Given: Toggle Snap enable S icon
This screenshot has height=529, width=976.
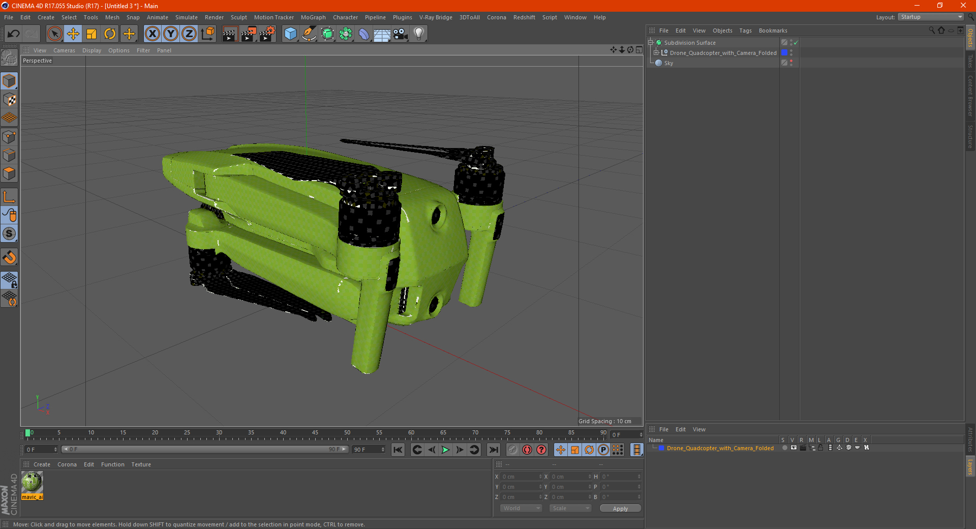Looking at the screenshot, I should (9, 233).
